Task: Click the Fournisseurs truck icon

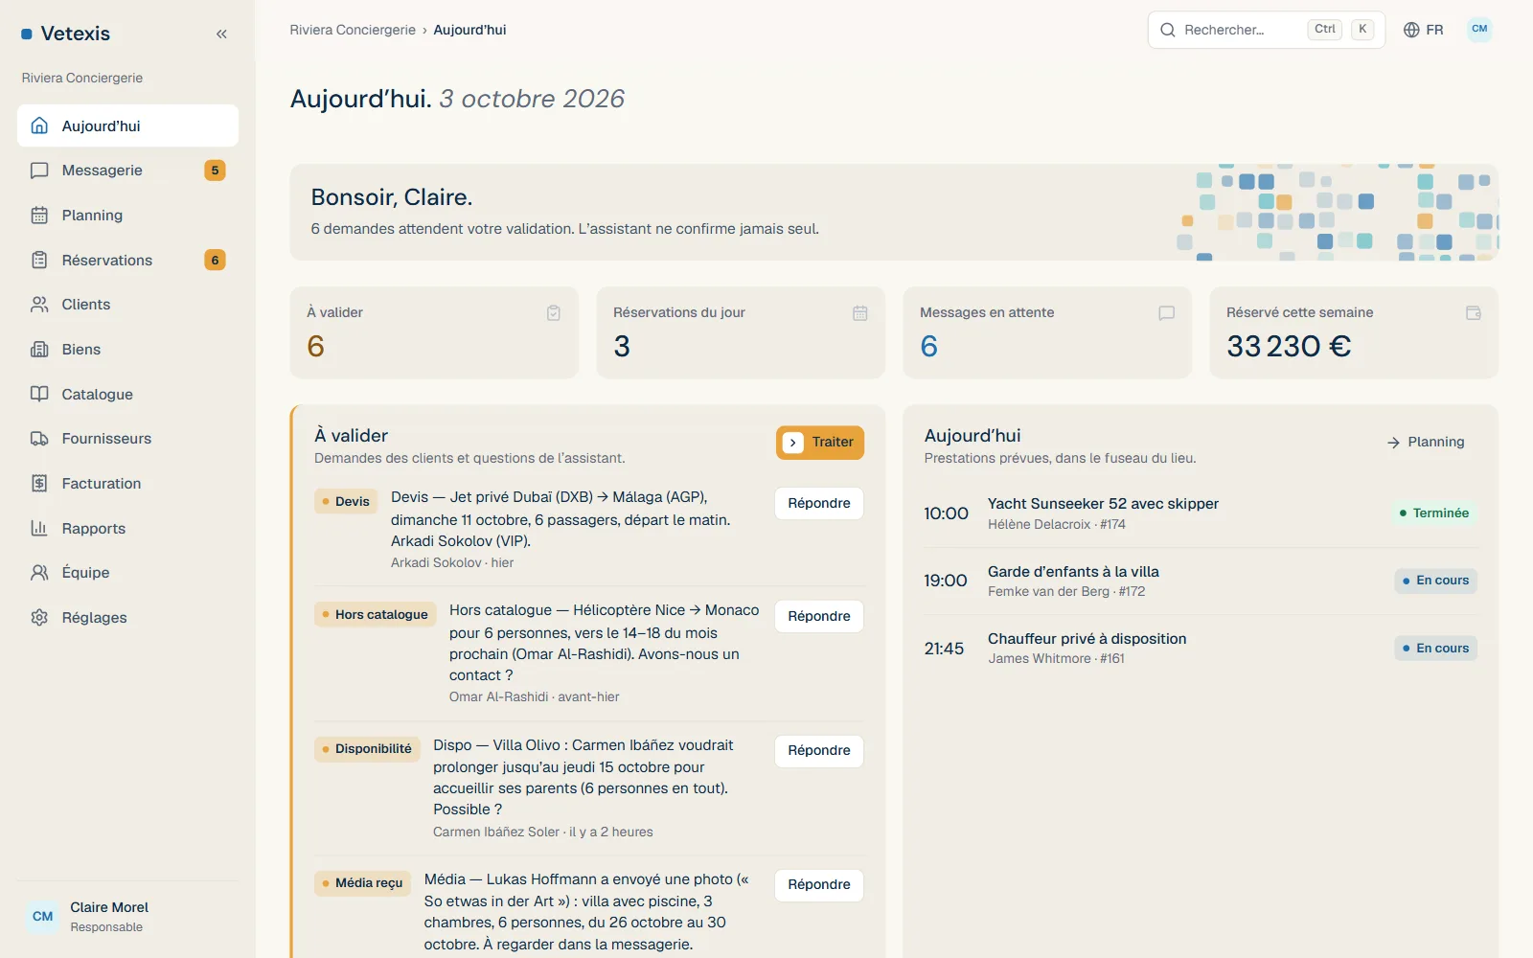Action: click(39, 439)
